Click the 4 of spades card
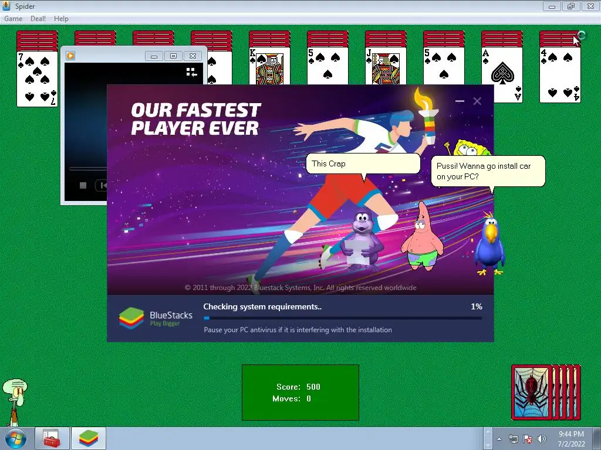 (x=560, y=75)
